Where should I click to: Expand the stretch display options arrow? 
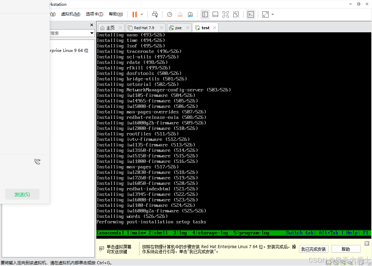[x=273, y=14]
